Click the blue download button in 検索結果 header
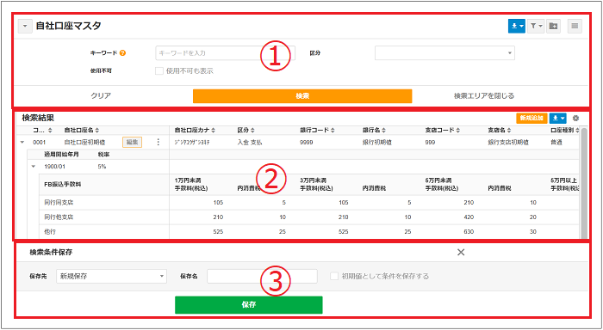The width and height of the screenshot is (603, 330). pyautogui.click(x=558, y=119)
